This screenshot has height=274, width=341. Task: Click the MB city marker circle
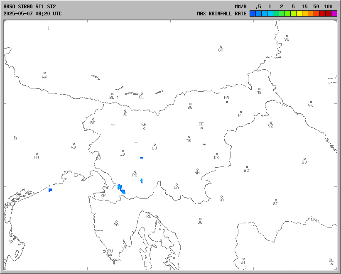pyautogui.click(x=227, y=102)
